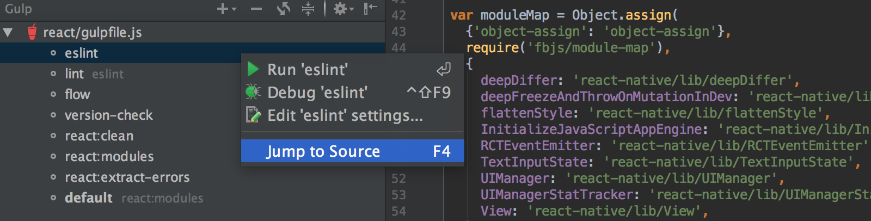Choose Run 'eslint' from context menu

tap(353, 70)
